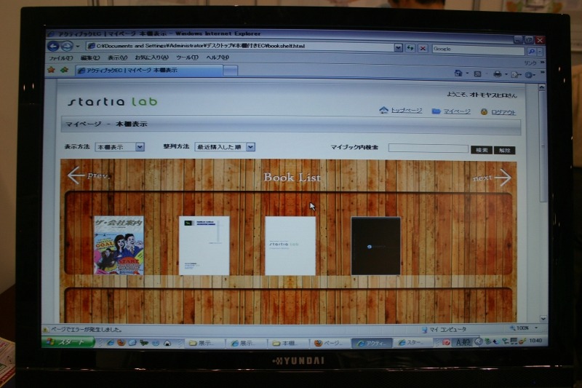Go back with the browser Back arrow
This screenshot has height=388, width=582.
point(53,47)
